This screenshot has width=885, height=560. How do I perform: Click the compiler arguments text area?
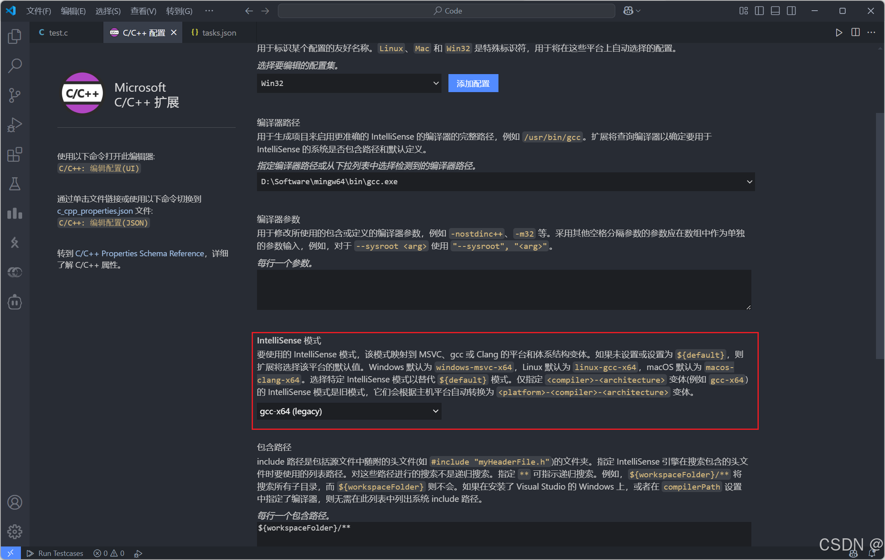(504, 290)
